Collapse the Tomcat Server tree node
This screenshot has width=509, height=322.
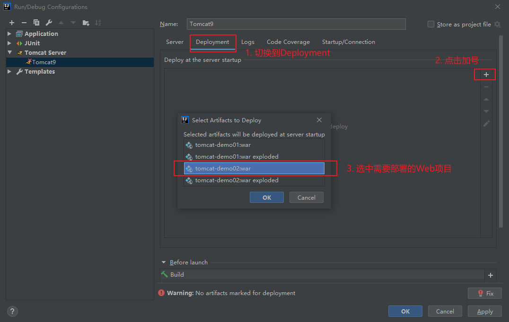tap(9, 52)
